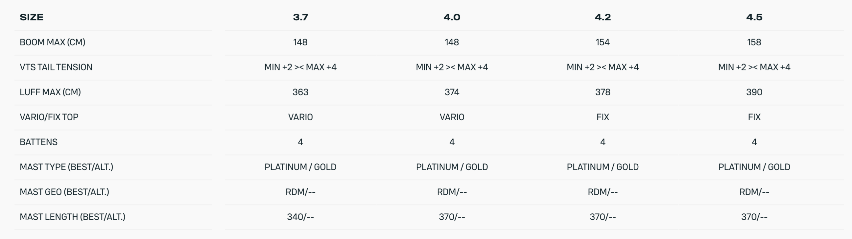Select the MAST TYPE (BEST/ALT.) row label

point(67,167)
